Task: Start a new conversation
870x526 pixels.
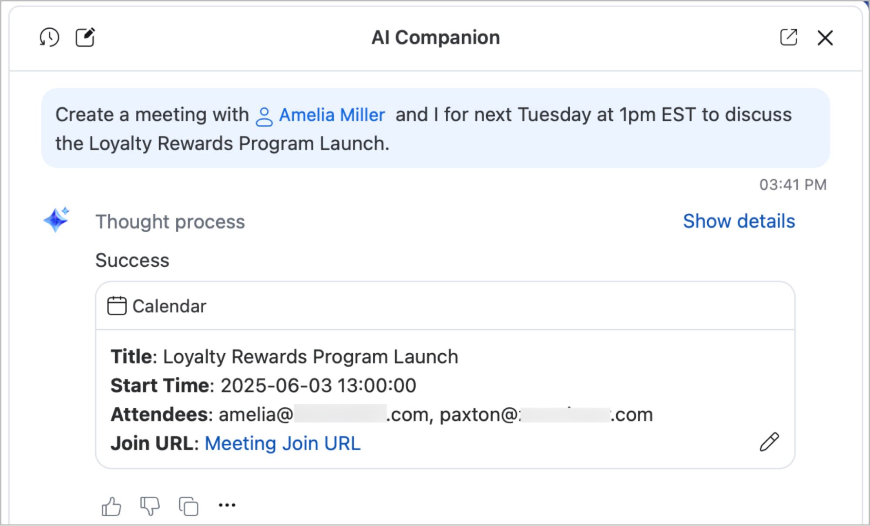Action: (85, 37)
